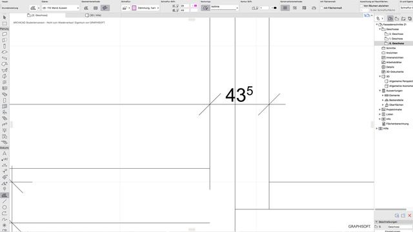Open the quick options cloud icon above canvas

coord(367,15)
